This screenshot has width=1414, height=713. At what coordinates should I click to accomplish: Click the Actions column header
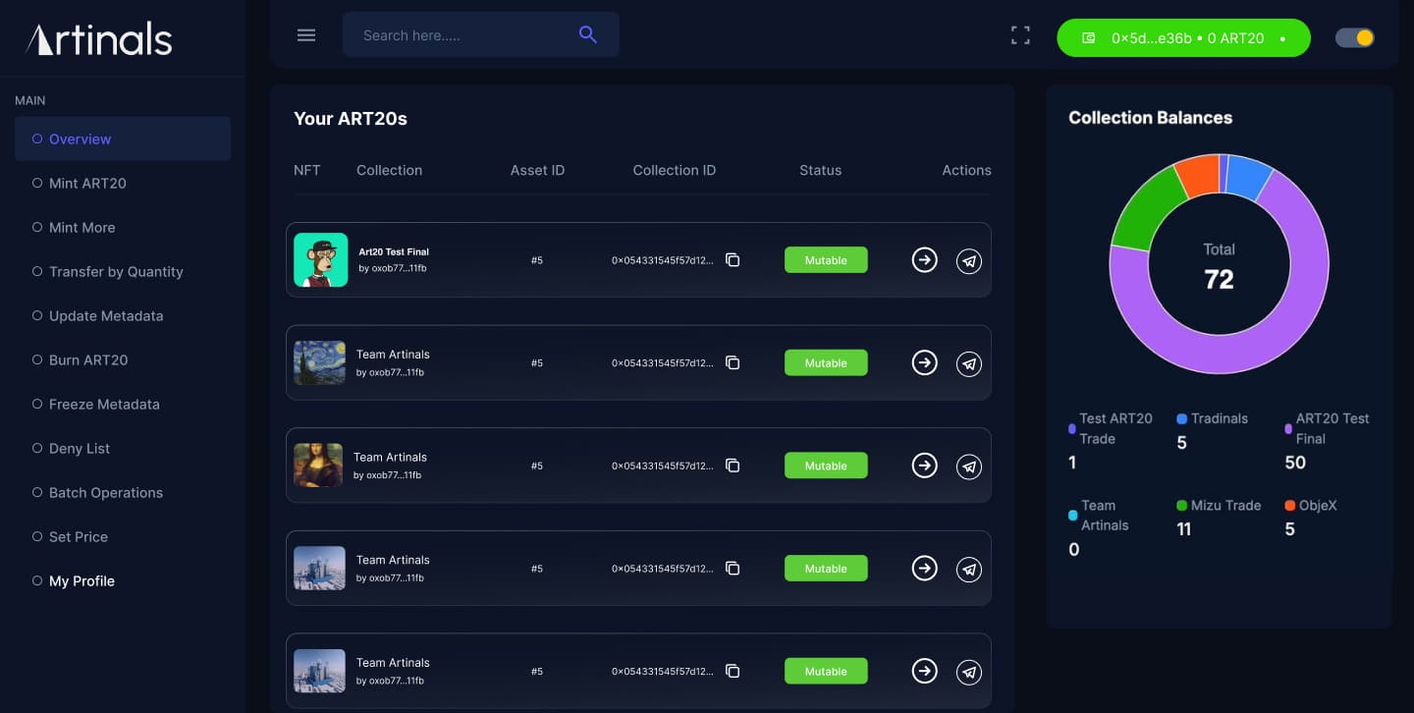[966, 170]
